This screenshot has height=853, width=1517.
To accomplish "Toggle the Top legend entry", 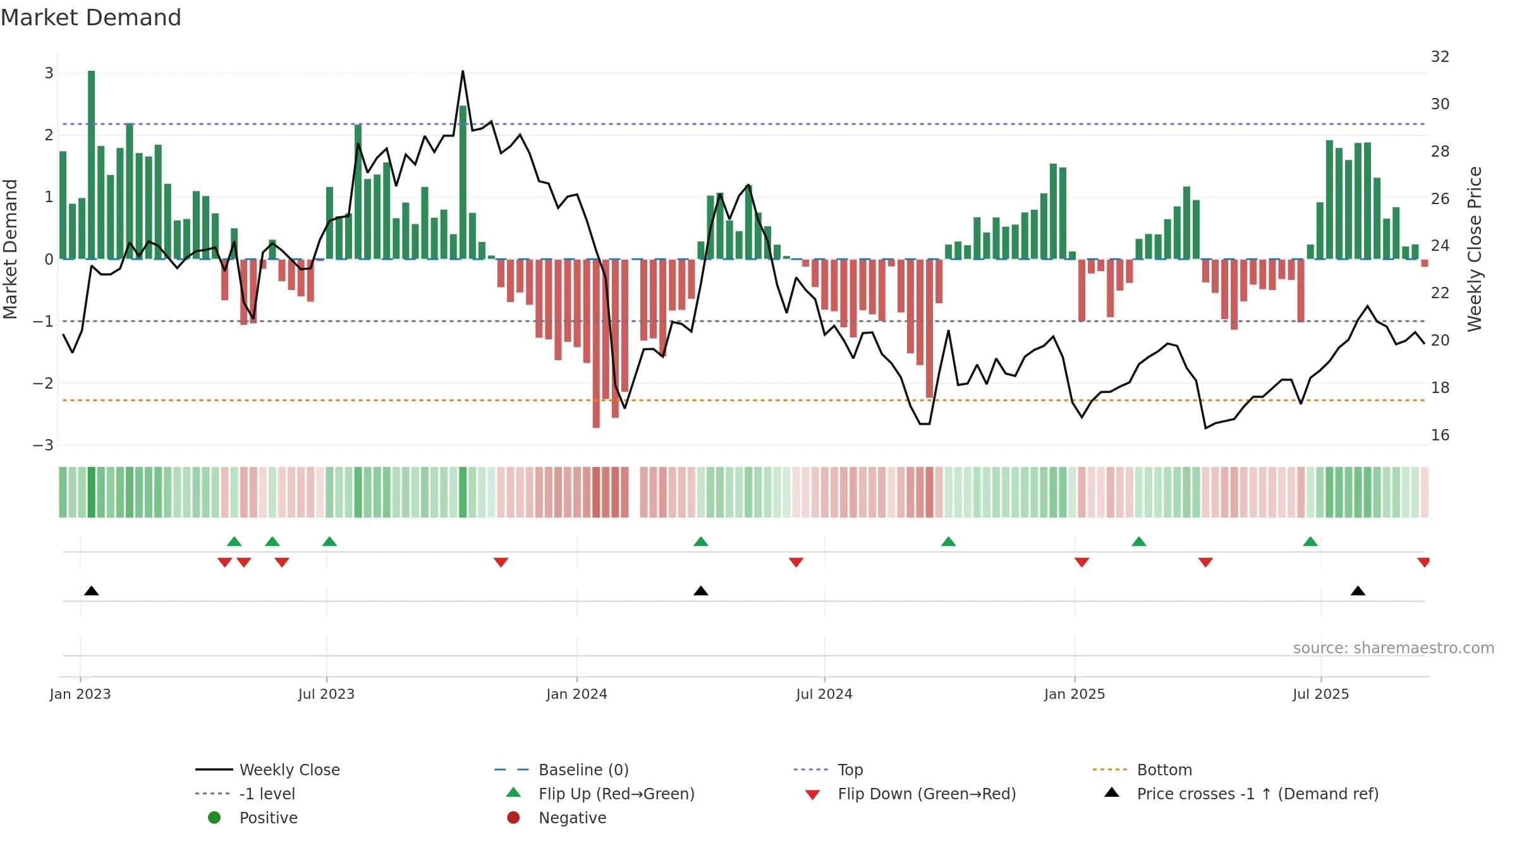I will 828,770.
